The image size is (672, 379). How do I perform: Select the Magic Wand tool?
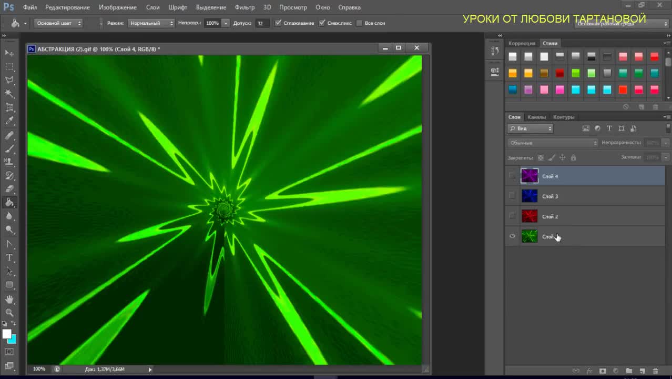pyautogui.click(x=9, y=94)
